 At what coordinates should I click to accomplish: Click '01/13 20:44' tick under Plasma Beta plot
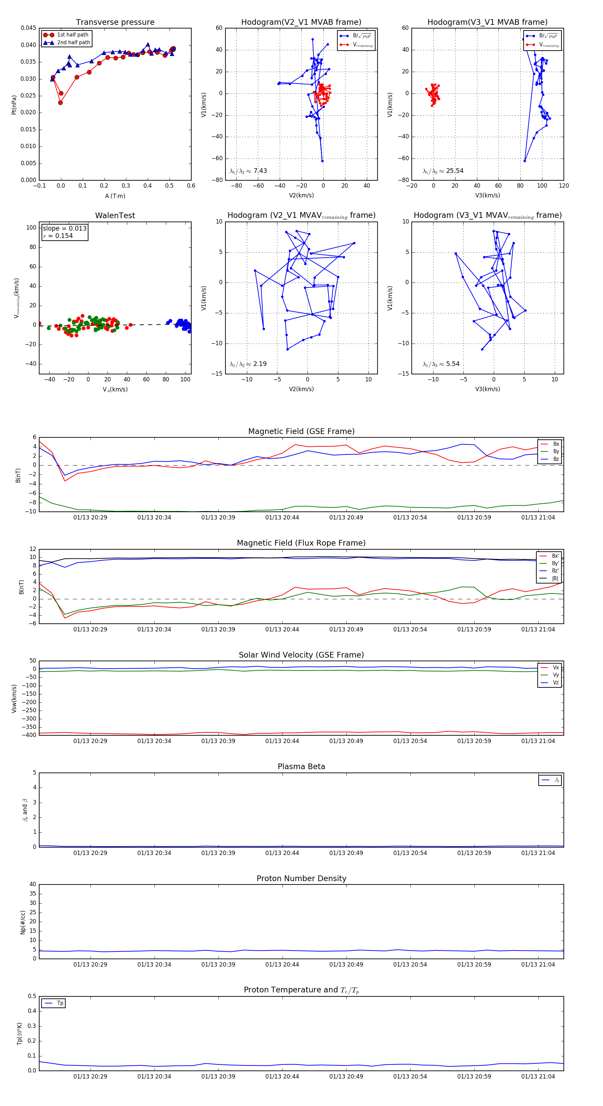click(282, 853)
